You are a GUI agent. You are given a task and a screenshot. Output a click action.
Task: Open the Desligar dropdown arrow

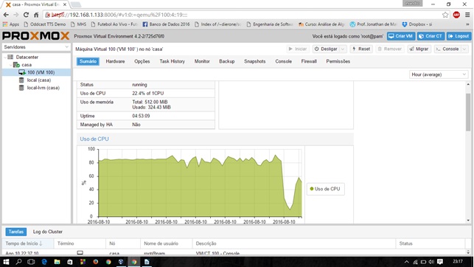pyautogui.click(x=343, y=49)
